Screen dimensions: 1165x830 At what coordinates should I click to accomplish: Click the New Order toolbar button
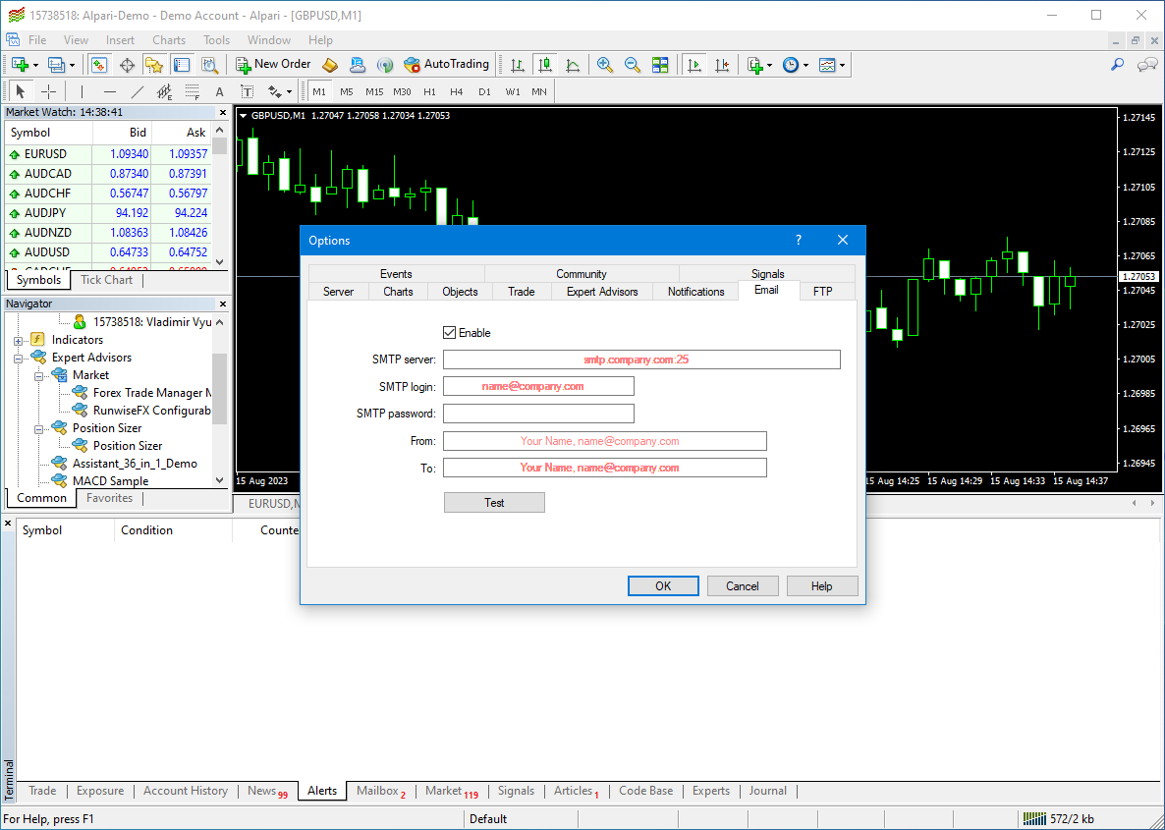[x=273, y=65]
